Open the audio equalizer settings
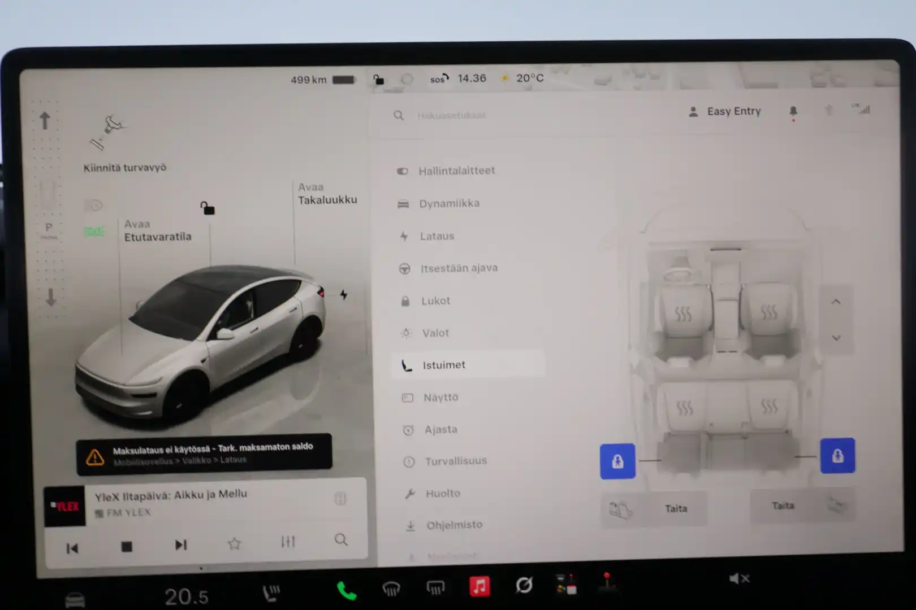The width and height of the screenshot is (916, 610). [x=288, y=542]
